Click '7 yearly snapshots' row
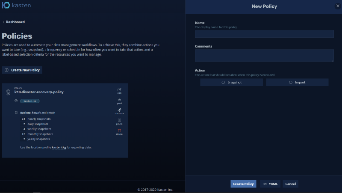Viewport: 342px width, 193px height. 35,139
